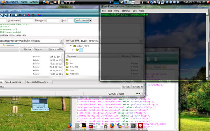The height and width of the screenshot is (131, 210).
Task: Select Working Projects folder on desktop
Action: [x=15, y=111]
